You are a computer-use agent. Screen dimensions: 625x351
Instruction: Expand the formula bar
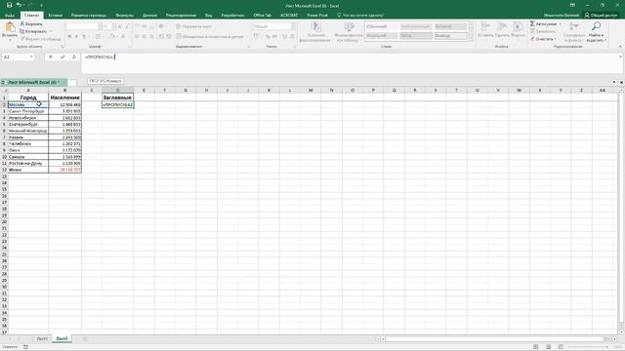tap(620, 57)
